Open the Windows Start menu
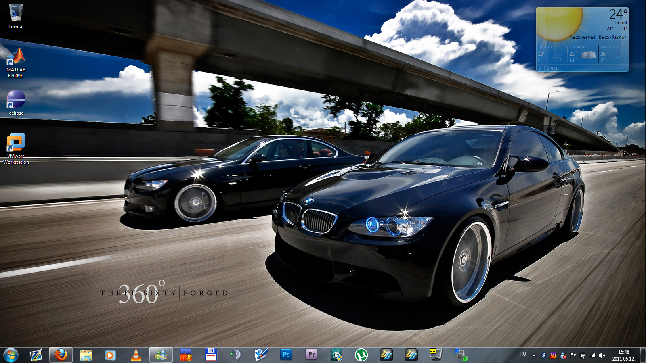The image size is (646, 363). click(x=11, y=355)
